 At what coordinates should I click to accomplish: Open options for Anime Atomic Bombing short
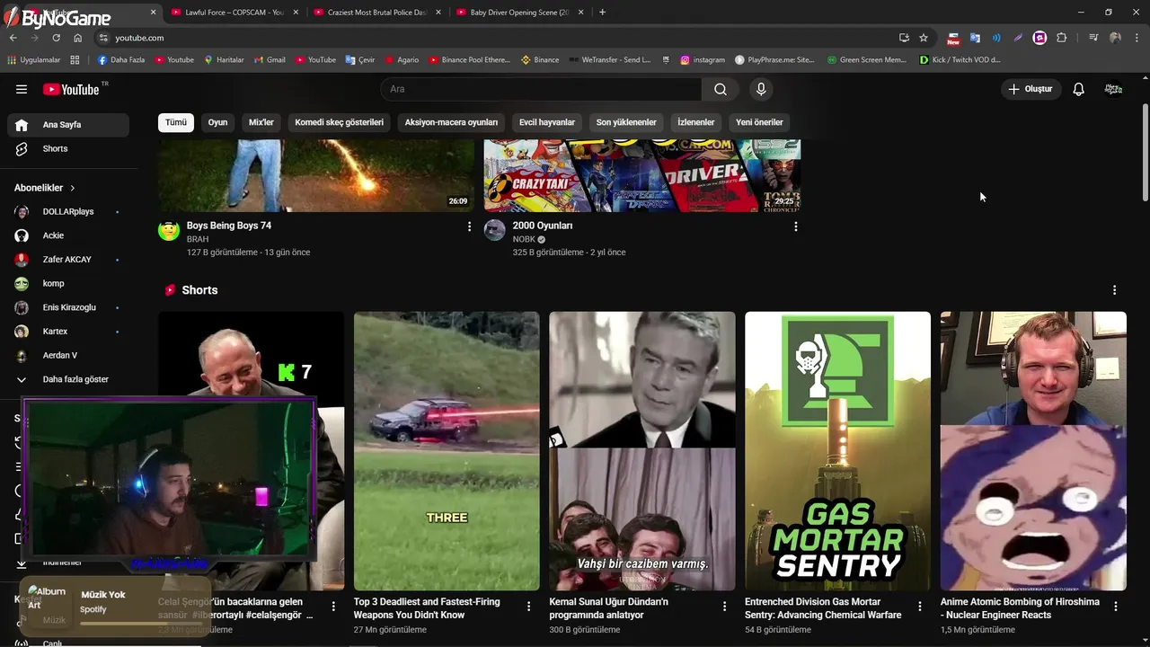coord(1115,607)
